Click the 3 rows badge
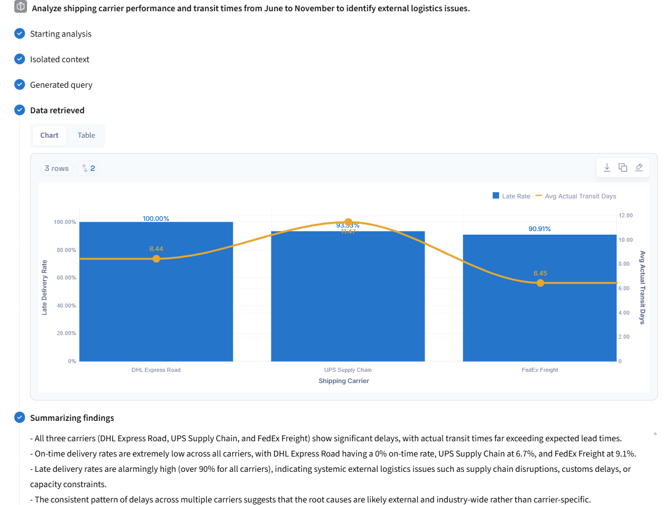The image size is (664, 505). click(x=57, y=168)
